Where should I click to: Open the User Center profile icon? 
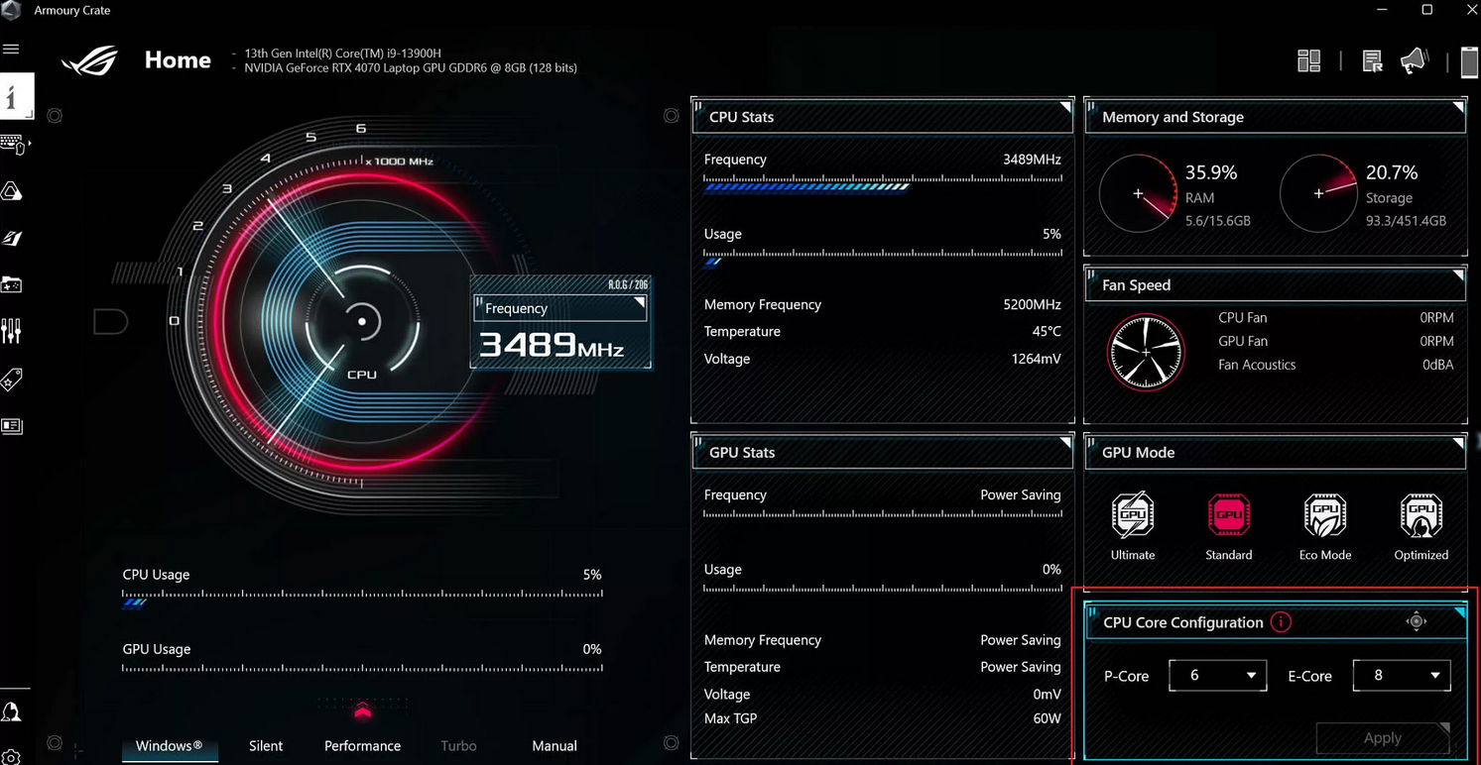tap(12, 711)
